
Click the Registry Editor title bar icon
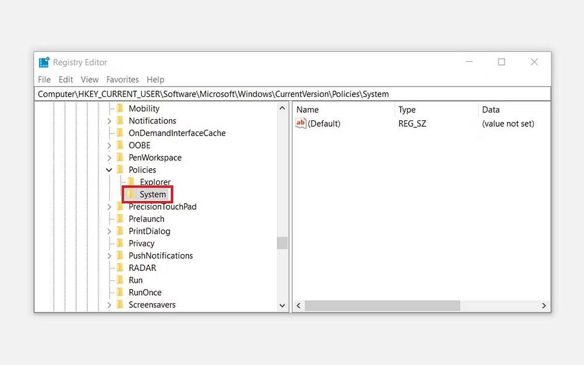[x=44, y=62]
